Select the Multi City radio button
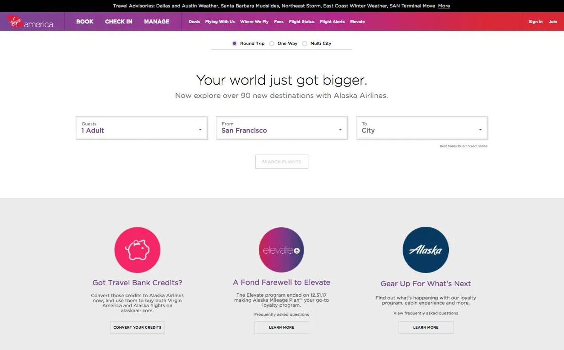 305,44
